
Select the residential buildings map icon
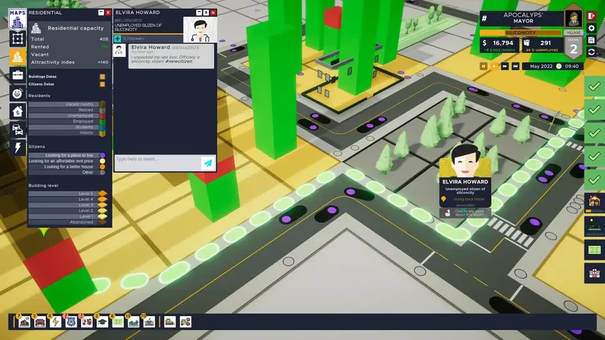(17, 57)
